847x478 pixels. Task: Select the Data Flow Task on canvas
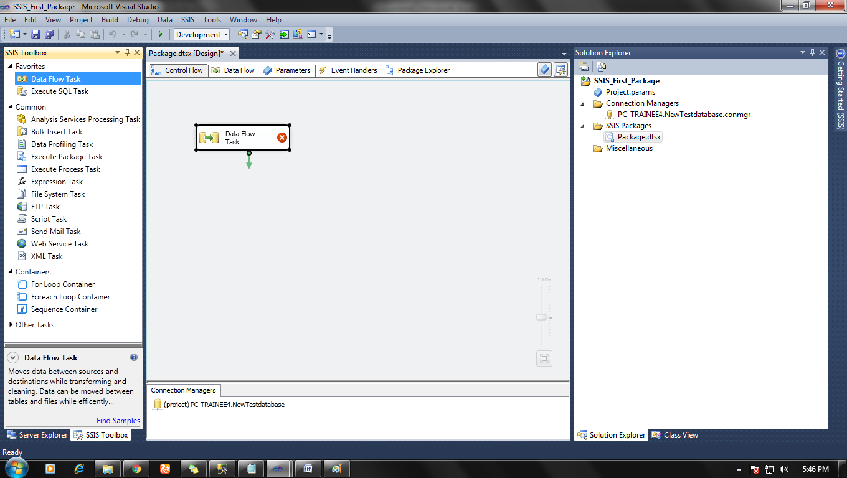(x=243, y=138)
